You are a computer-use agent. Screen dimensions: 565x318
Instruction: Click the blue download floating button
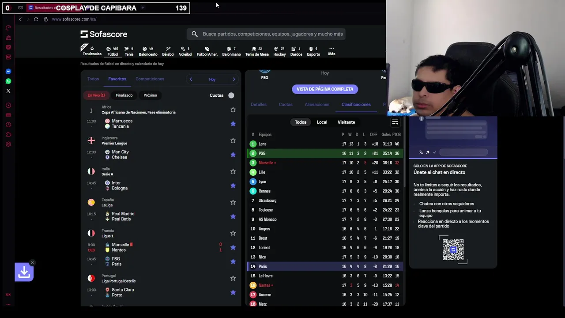pos(24,273)
